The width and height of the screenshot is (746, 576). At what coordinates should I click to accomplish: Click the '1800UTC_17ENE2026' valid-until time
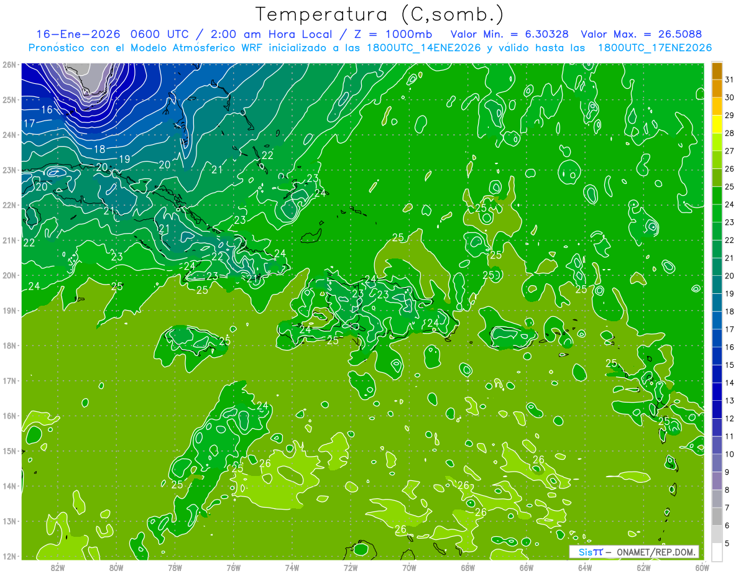655,48
